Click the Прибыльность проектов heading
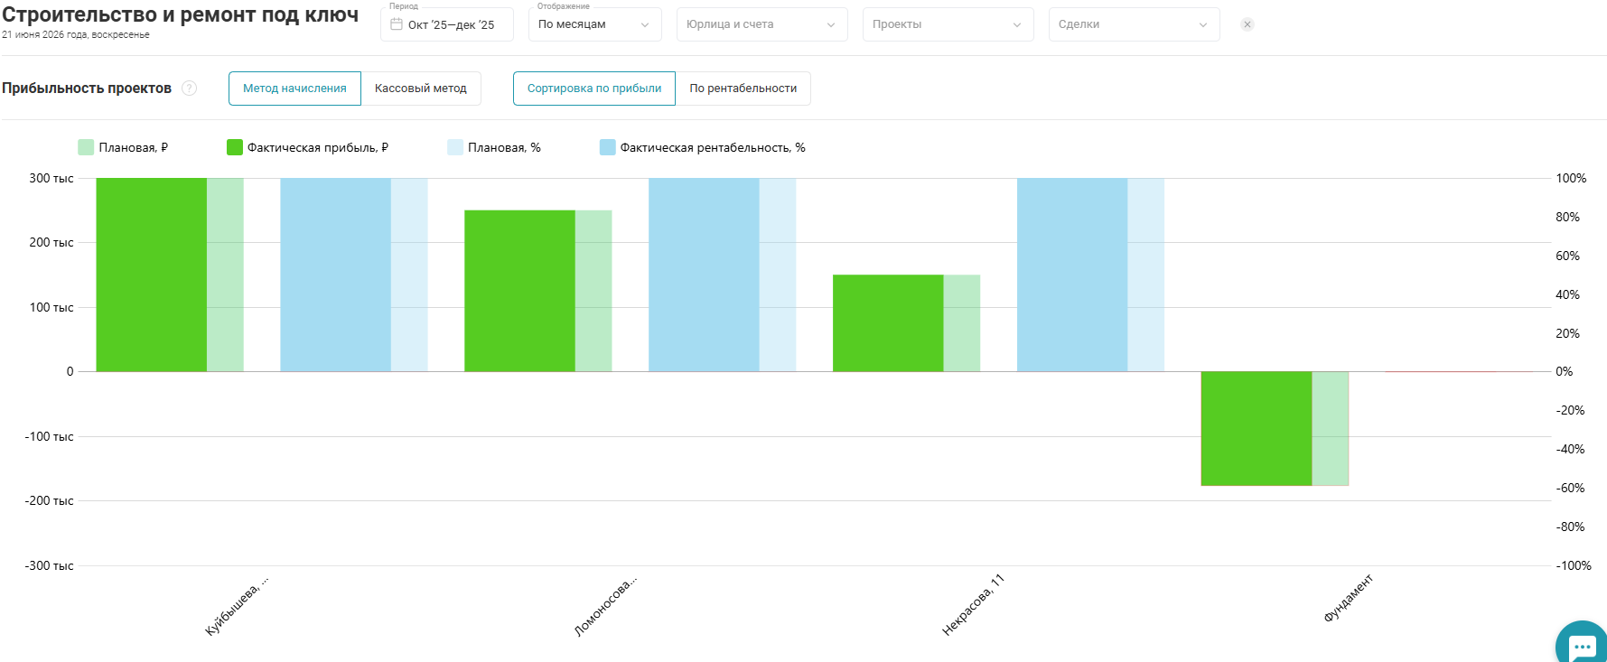The height and width of the screenshot is (662, 1607). point(87,89)
